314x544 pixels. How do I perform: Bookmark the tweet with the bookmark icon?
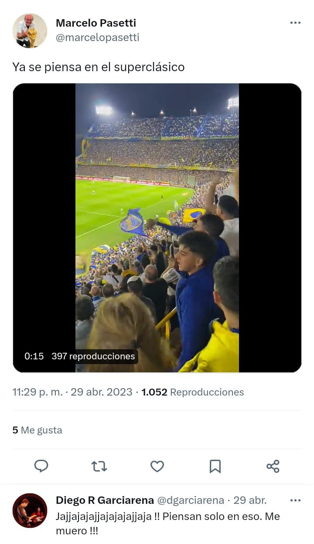point(215,466)
